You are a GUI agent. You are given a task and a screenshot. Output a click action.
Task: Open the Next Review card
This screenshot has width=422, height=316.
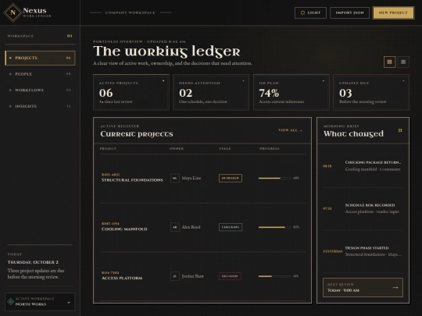(363, 287)
